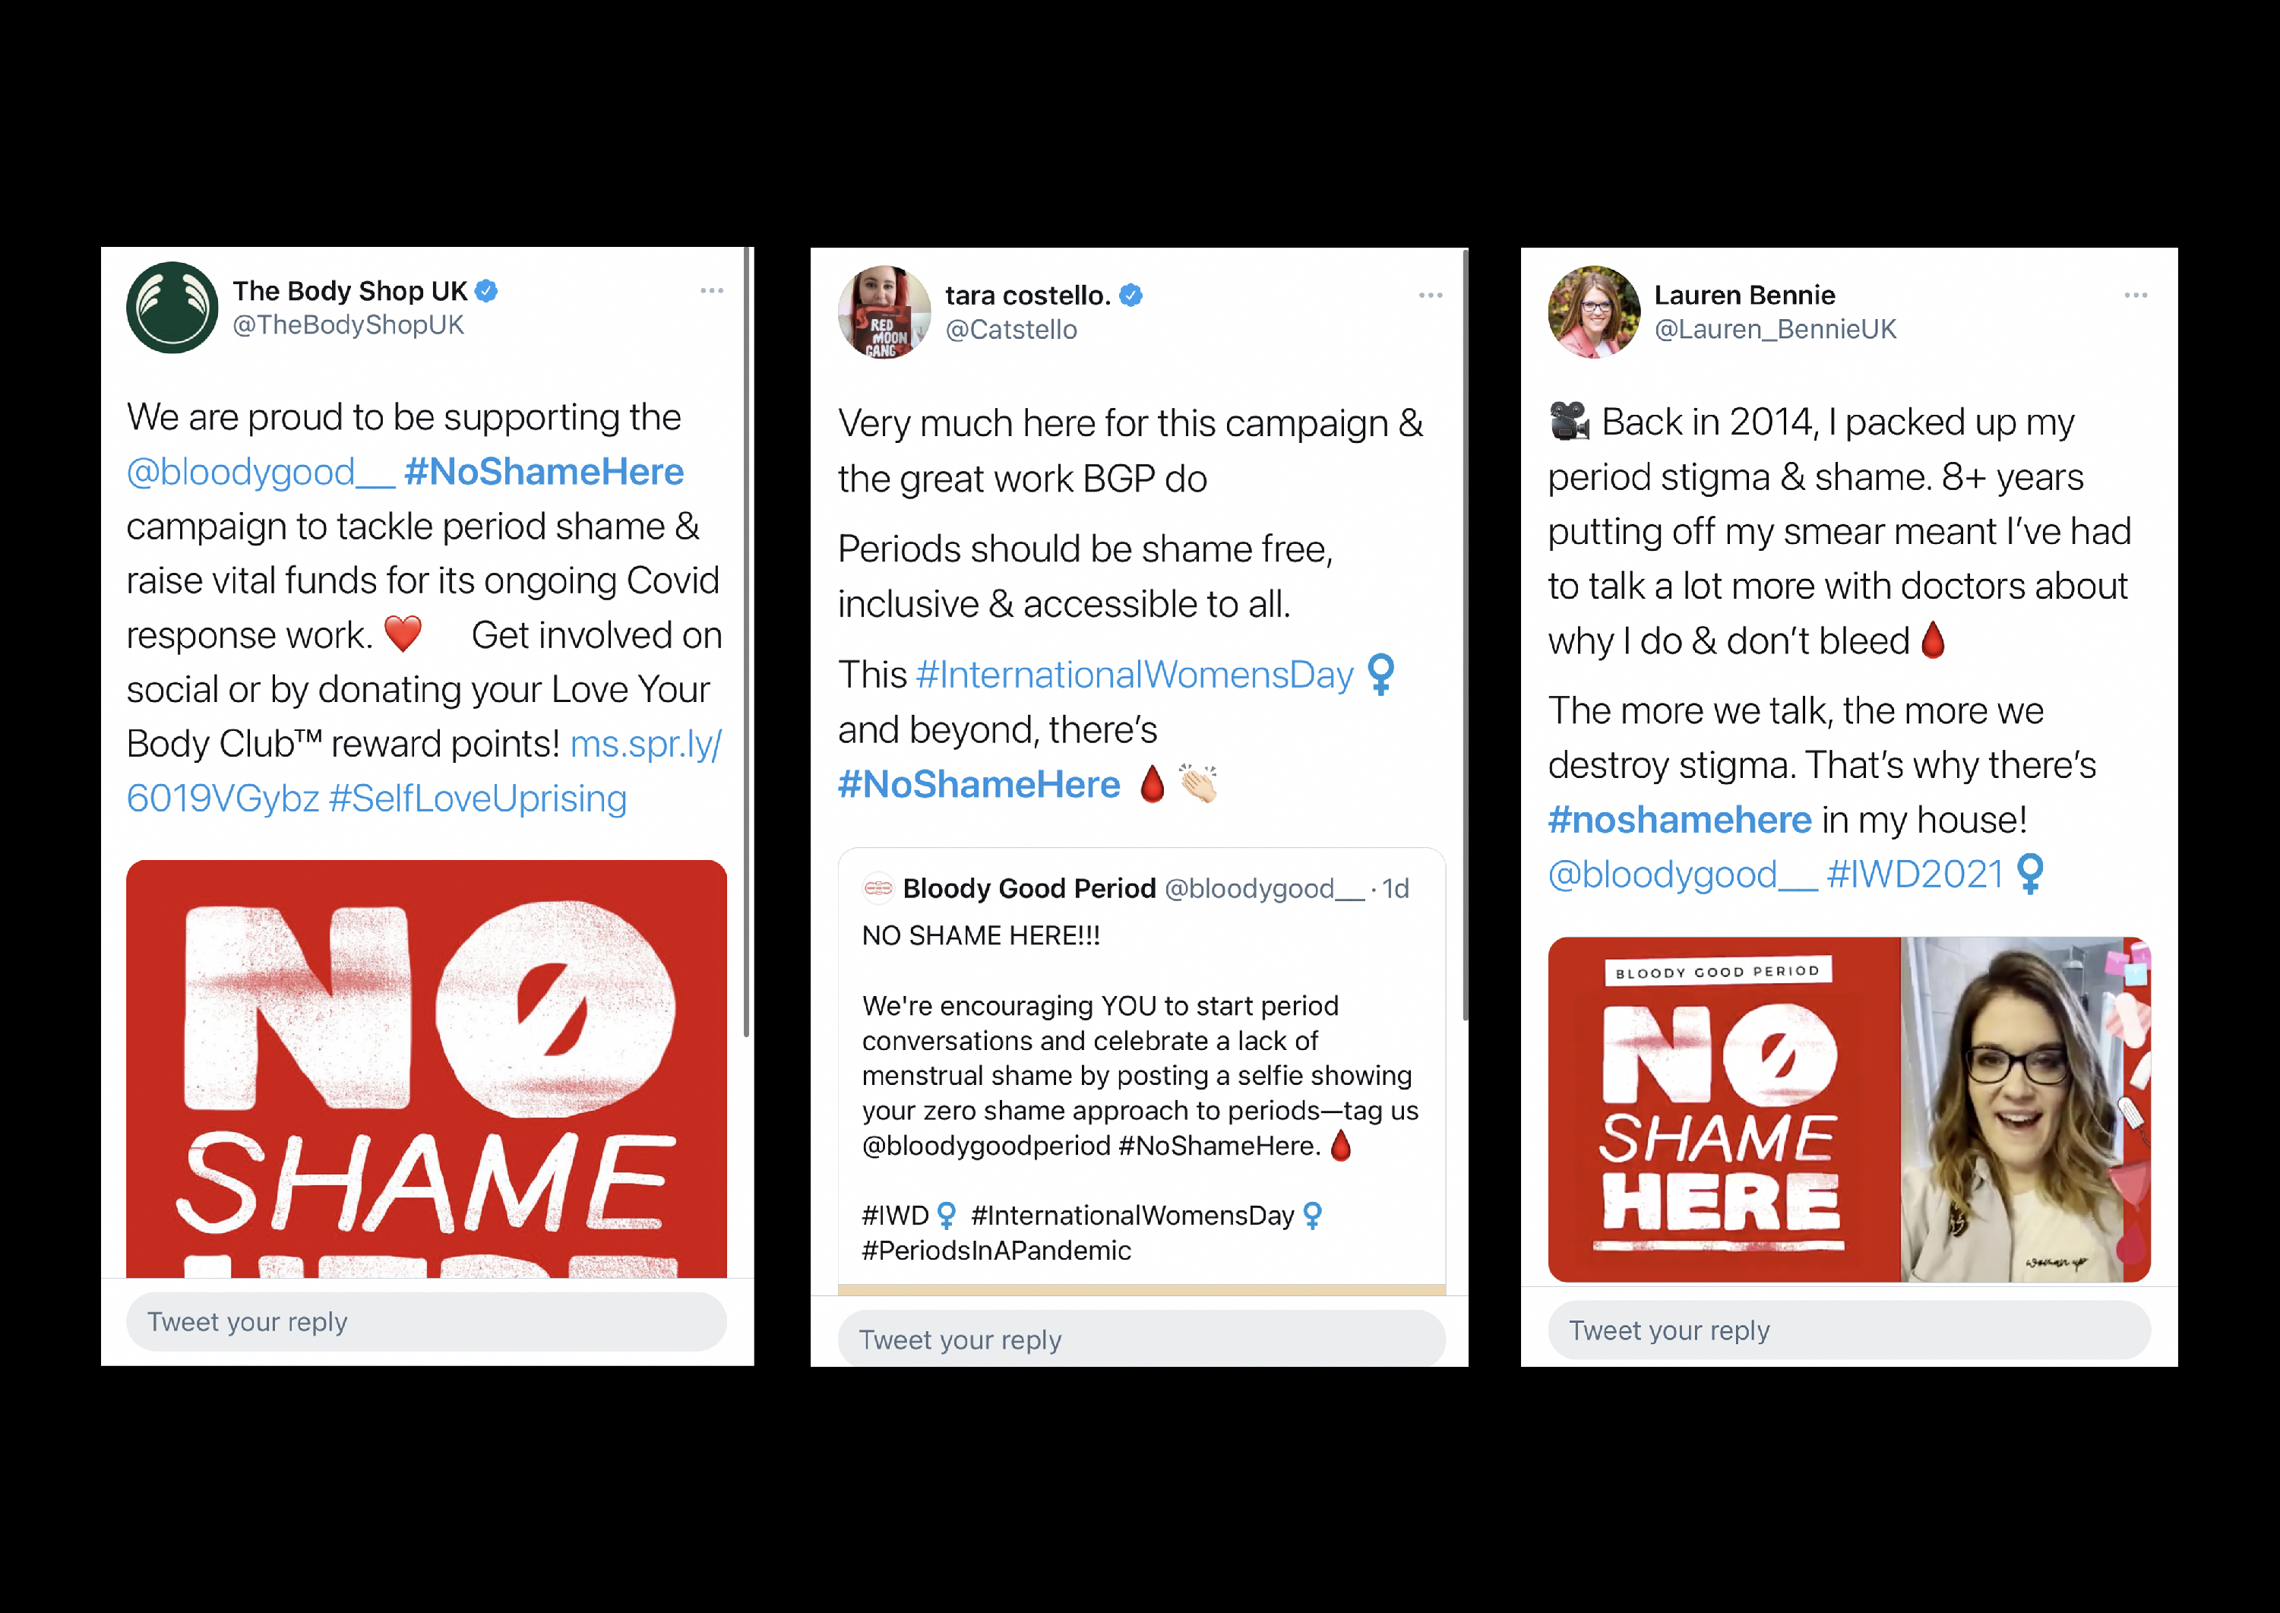The width and height of the screenshot is (2280, 1613).
Task: Click reply field under tara costello's tweet
Action: coord(1141,1339)
